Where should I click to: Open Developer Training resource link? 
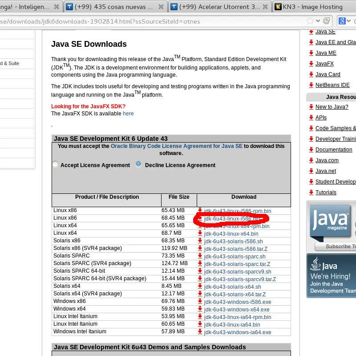click(x=336, y=139)
